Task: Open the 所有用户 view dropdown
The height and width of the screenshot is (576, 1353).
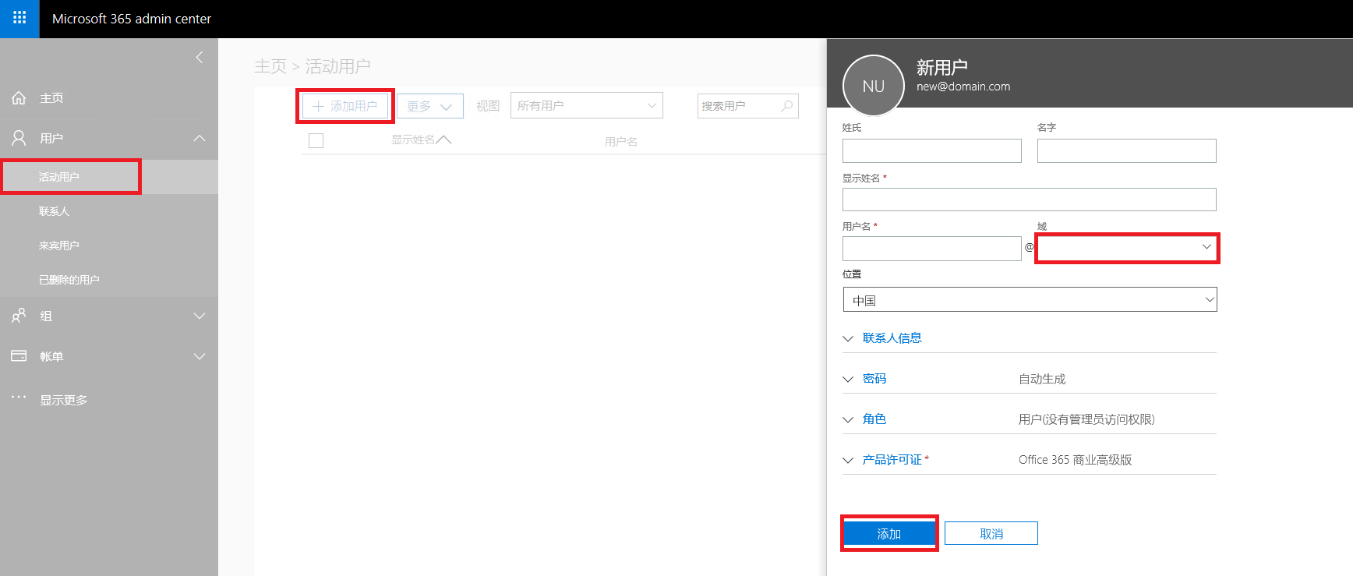Action: [587, 105]
